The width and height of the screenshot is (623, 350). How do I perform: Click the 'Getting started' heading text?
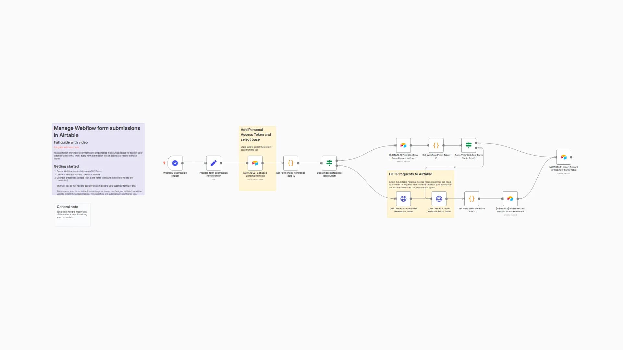point(66,166)
